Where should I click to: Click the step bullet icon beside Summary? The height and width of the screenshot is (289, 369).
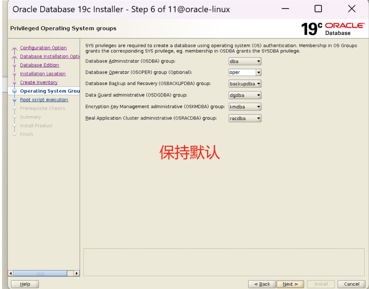tap(15, 117)
